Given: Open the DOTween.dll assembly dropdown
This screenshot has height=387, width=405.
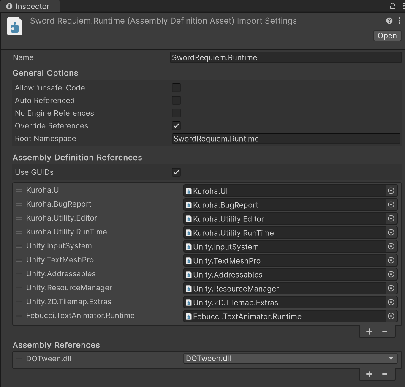Looking at the screenshot, I should click(290, 359).
